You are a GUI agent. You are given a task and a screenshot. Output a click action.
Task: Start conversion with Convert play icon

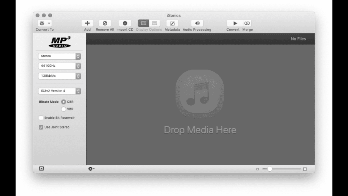point(235,23)
